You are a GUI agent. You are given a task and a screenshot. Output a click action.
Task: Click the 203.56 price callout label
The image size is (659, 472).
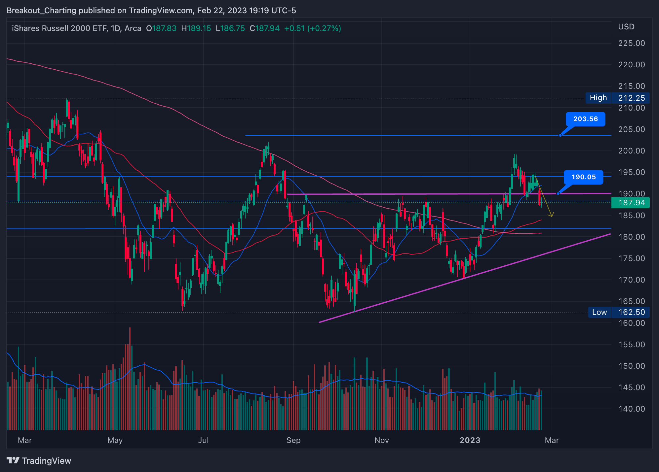coord(585,119)
